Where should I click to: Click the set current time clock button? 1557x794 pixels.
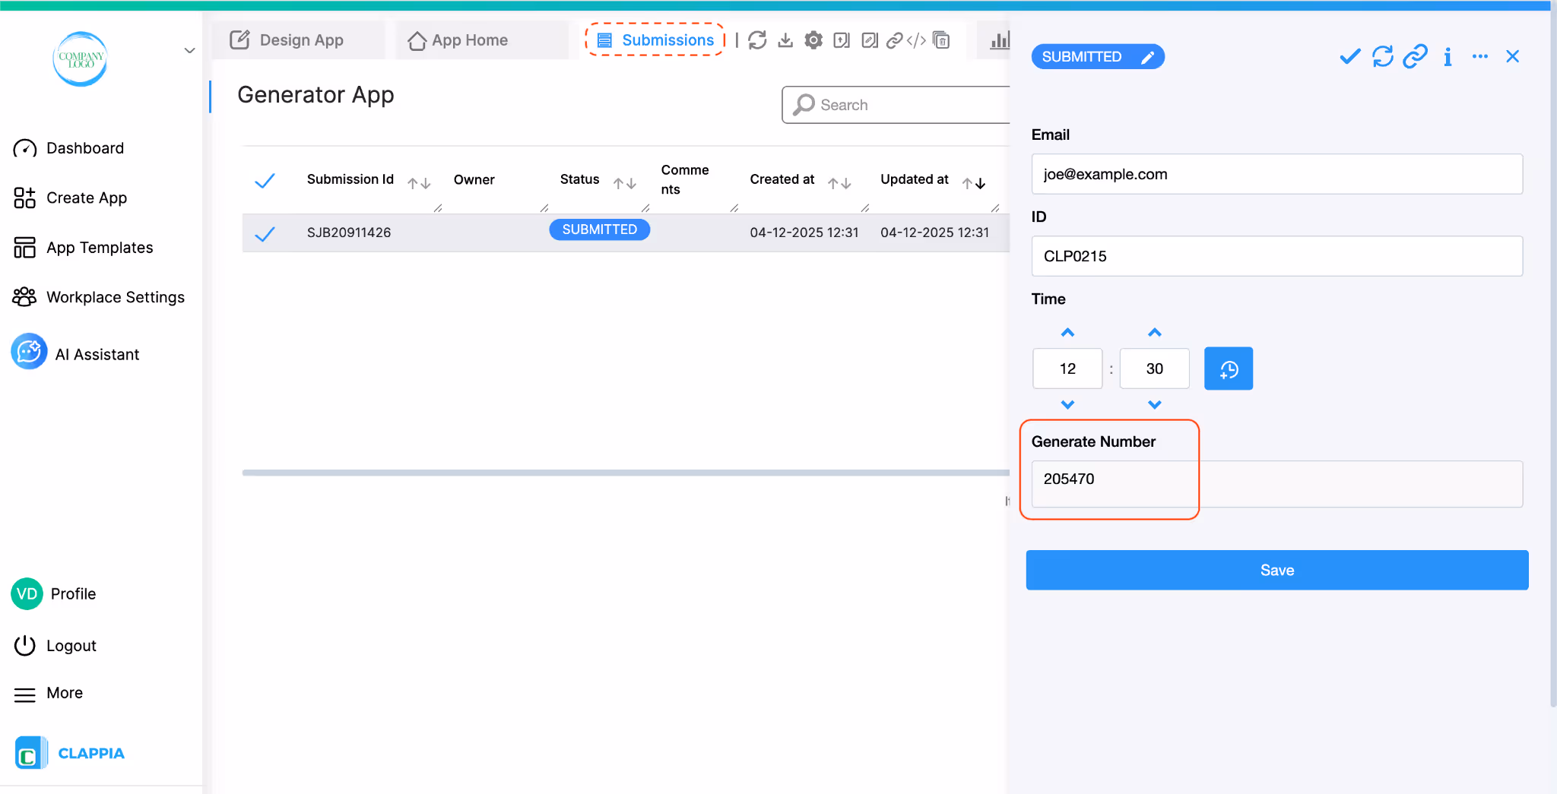(x=1229, y=369)
